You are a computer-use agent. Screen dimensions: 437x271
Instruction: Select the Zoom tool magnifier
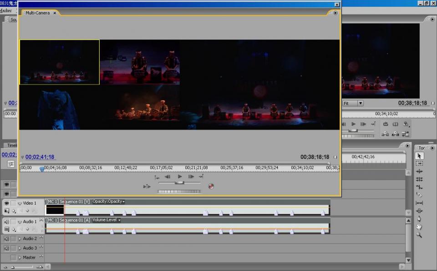(x=419, y=235)
